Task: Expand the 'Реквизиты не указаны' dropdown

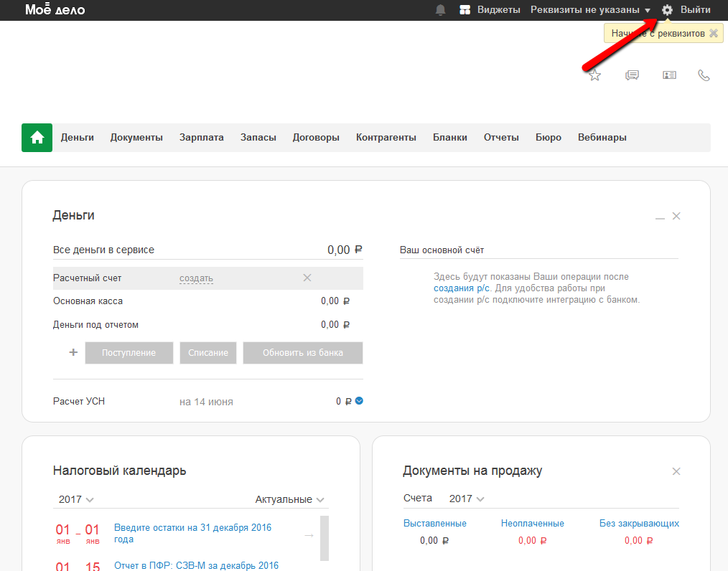Action: (590, 10)
